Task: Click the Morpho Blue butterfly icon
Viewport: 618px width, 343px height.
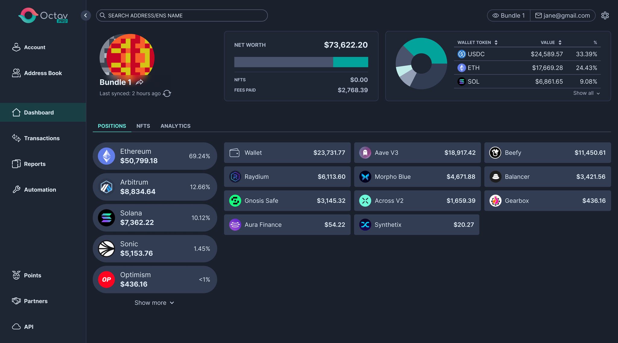Action: point(365,177)
